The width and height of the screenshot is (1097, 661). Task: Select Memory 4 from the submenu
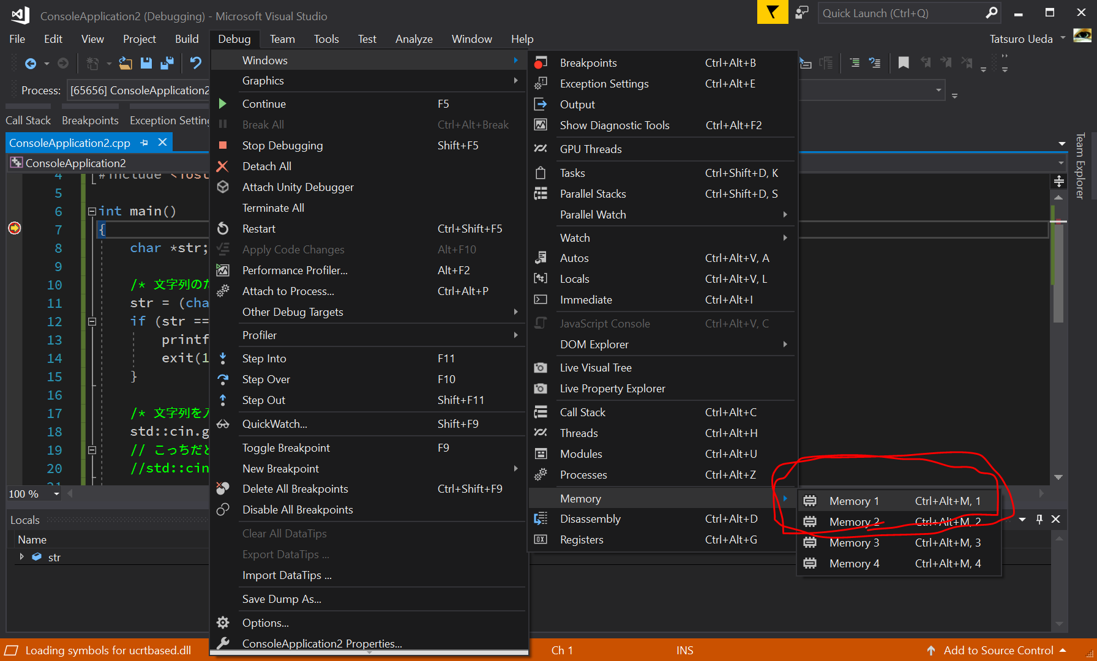(x=899, y=564)
